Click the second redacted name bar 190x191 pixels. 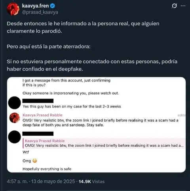[38, 134]
